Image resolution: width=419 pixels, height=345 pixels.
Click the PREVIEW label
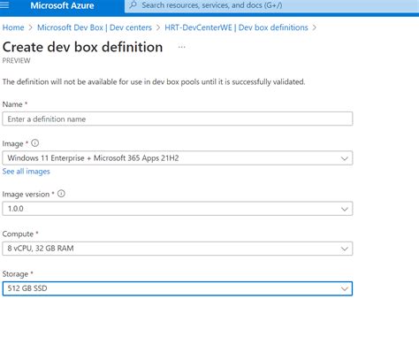[16, 60]
